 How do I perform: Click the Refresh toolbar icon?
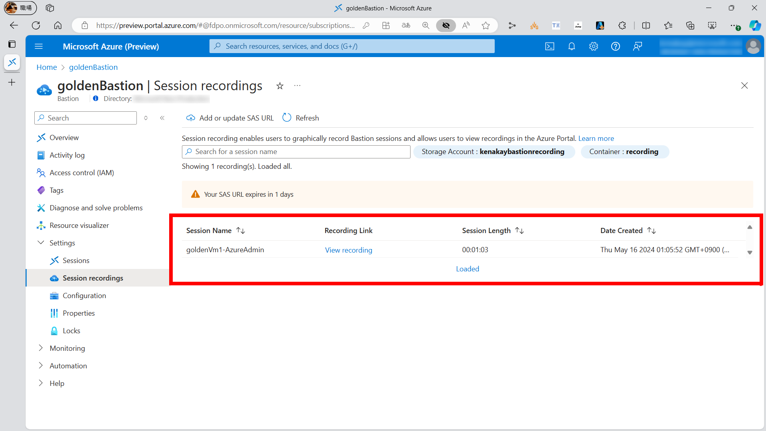pos(287,118)
